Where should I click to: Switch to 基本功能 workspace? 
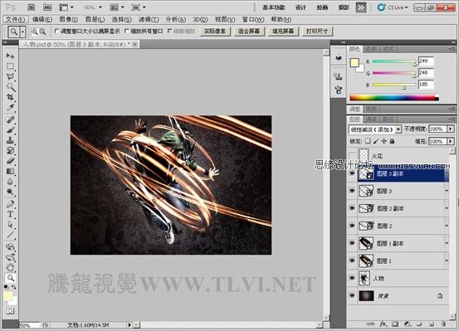coord(274,7)
